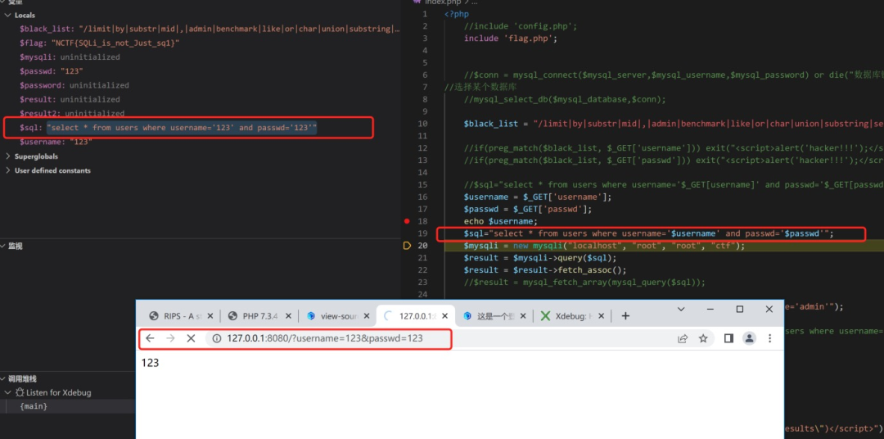Screen dimensions: 884x439
Task: Toggle the breakpoint on line 18
Action: click(x=407, y=221)
